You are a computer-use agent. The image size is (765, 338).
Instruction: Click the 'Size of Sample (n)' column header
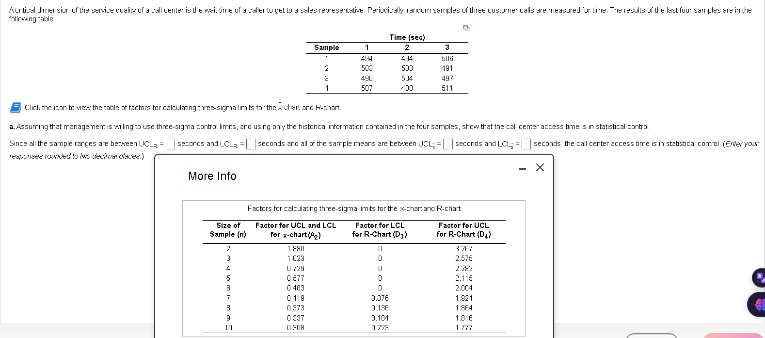coord(227,229)
